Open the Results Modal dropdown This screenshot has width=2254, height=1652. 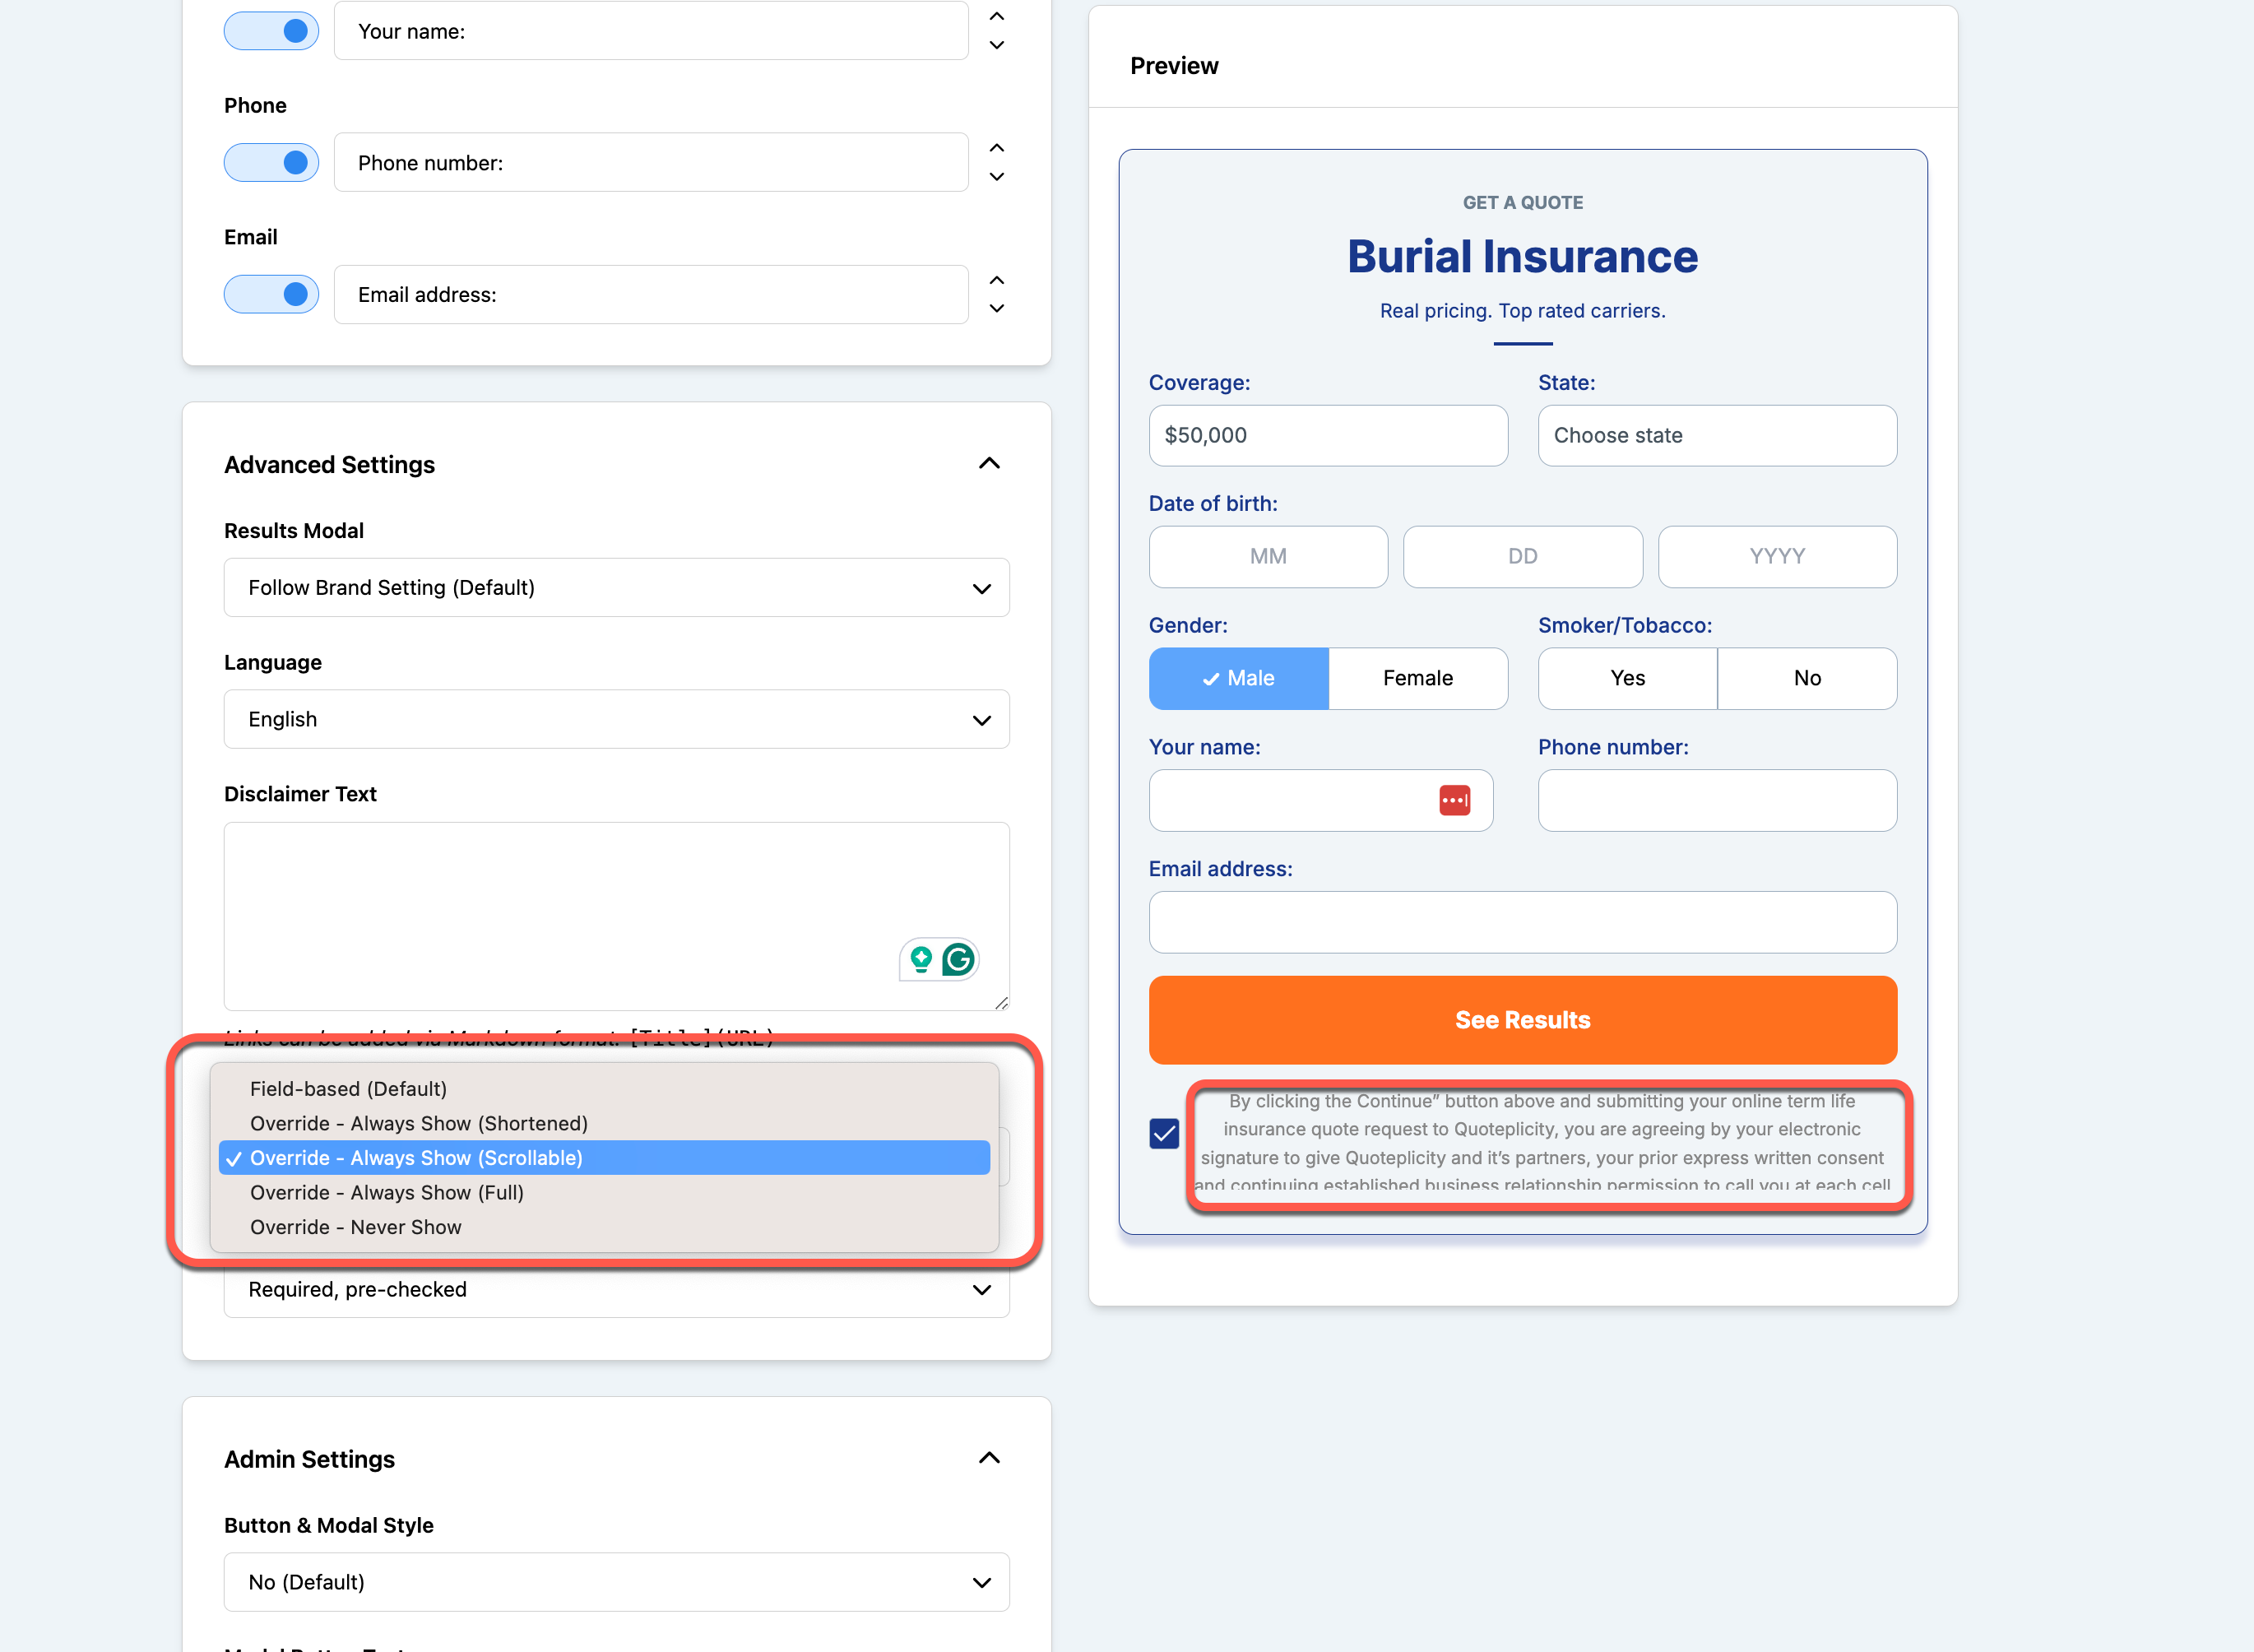(616, 588)
